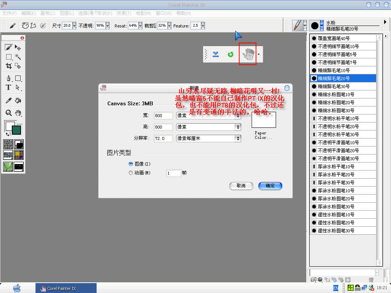Image resolution: width=391 pixels, height=293 pixels.
Task: Click the 分辨率 resolution input field
Action: pyautogui.click(x=163, y=138)
